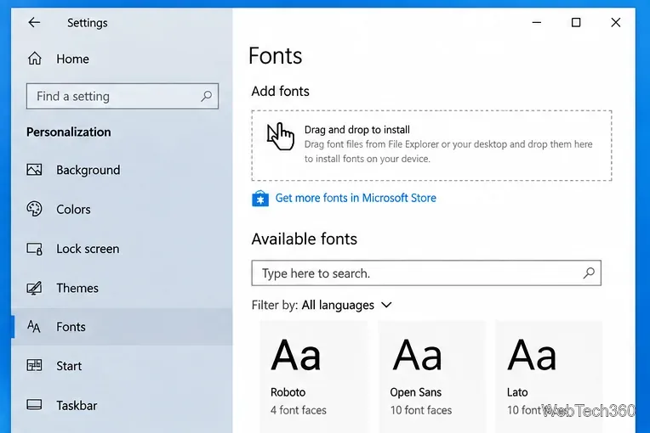Click the Find a setting field
This screenshot has width=650, height=433.
[123, 96]
